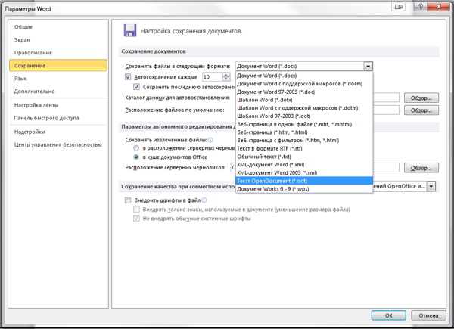
Task: Select в расположении серверных черновиков radio
Action: click(x=136, y=148)
